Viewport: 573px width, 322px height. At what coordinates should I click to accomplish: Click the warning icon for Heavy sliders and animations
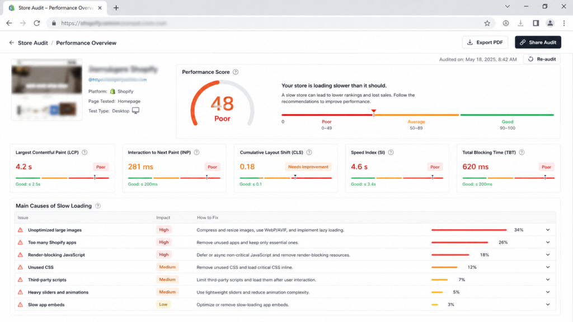(x=21, y=292)
